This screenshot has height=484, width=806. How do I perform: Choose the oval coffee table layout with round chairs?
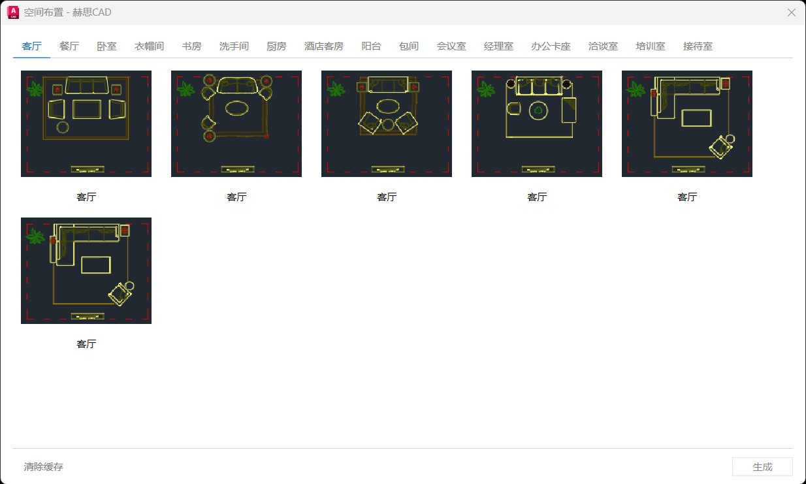[236, 123]
